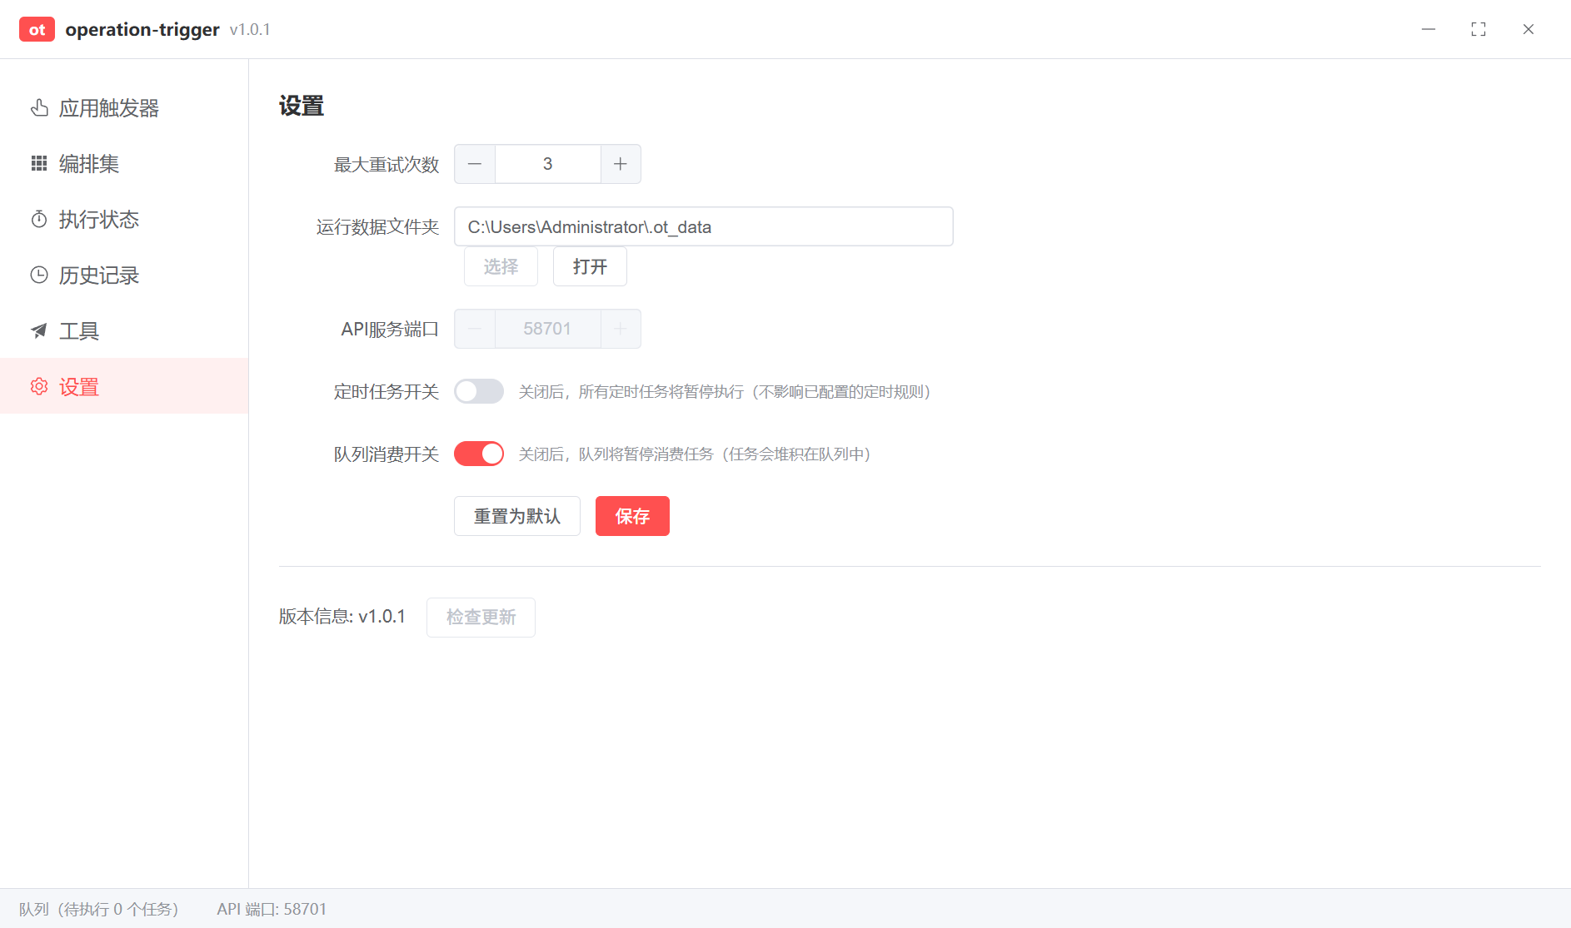Click the gear icon beside 设置
1571x928 pixels.
[39, 386]
